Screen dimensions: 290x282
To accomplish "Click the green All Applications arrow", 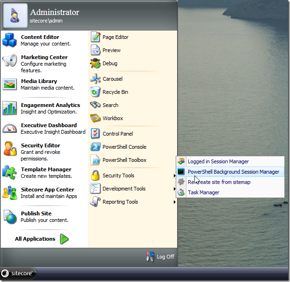I will click(x=65, y=239).
